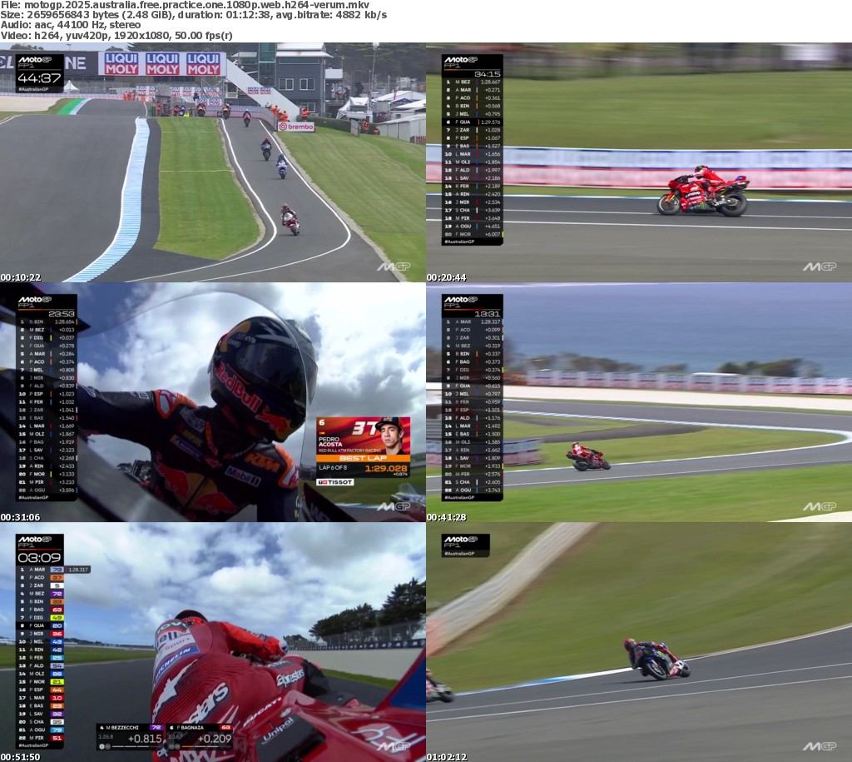Click the 03:09 session countdown timer
The height and width of the screenshot is (762, 852).
[x=40, y=557]
